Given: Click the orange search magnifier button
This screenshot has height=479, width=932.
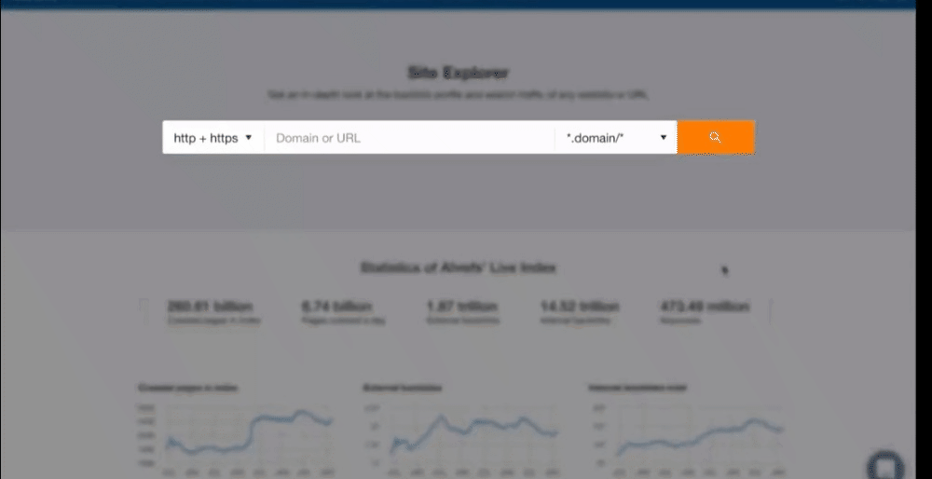Looking at the screenshot, I should (716, 137).
